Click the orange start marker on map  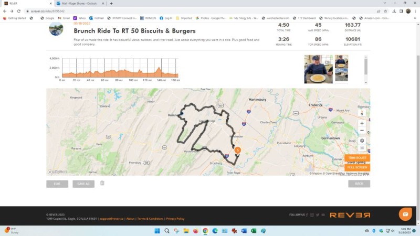(237, 150)
